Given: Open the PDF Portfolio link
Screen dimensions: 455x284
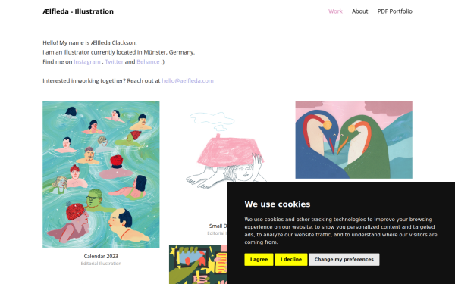Looking at the screenshot, I should (x=394, y=11).
